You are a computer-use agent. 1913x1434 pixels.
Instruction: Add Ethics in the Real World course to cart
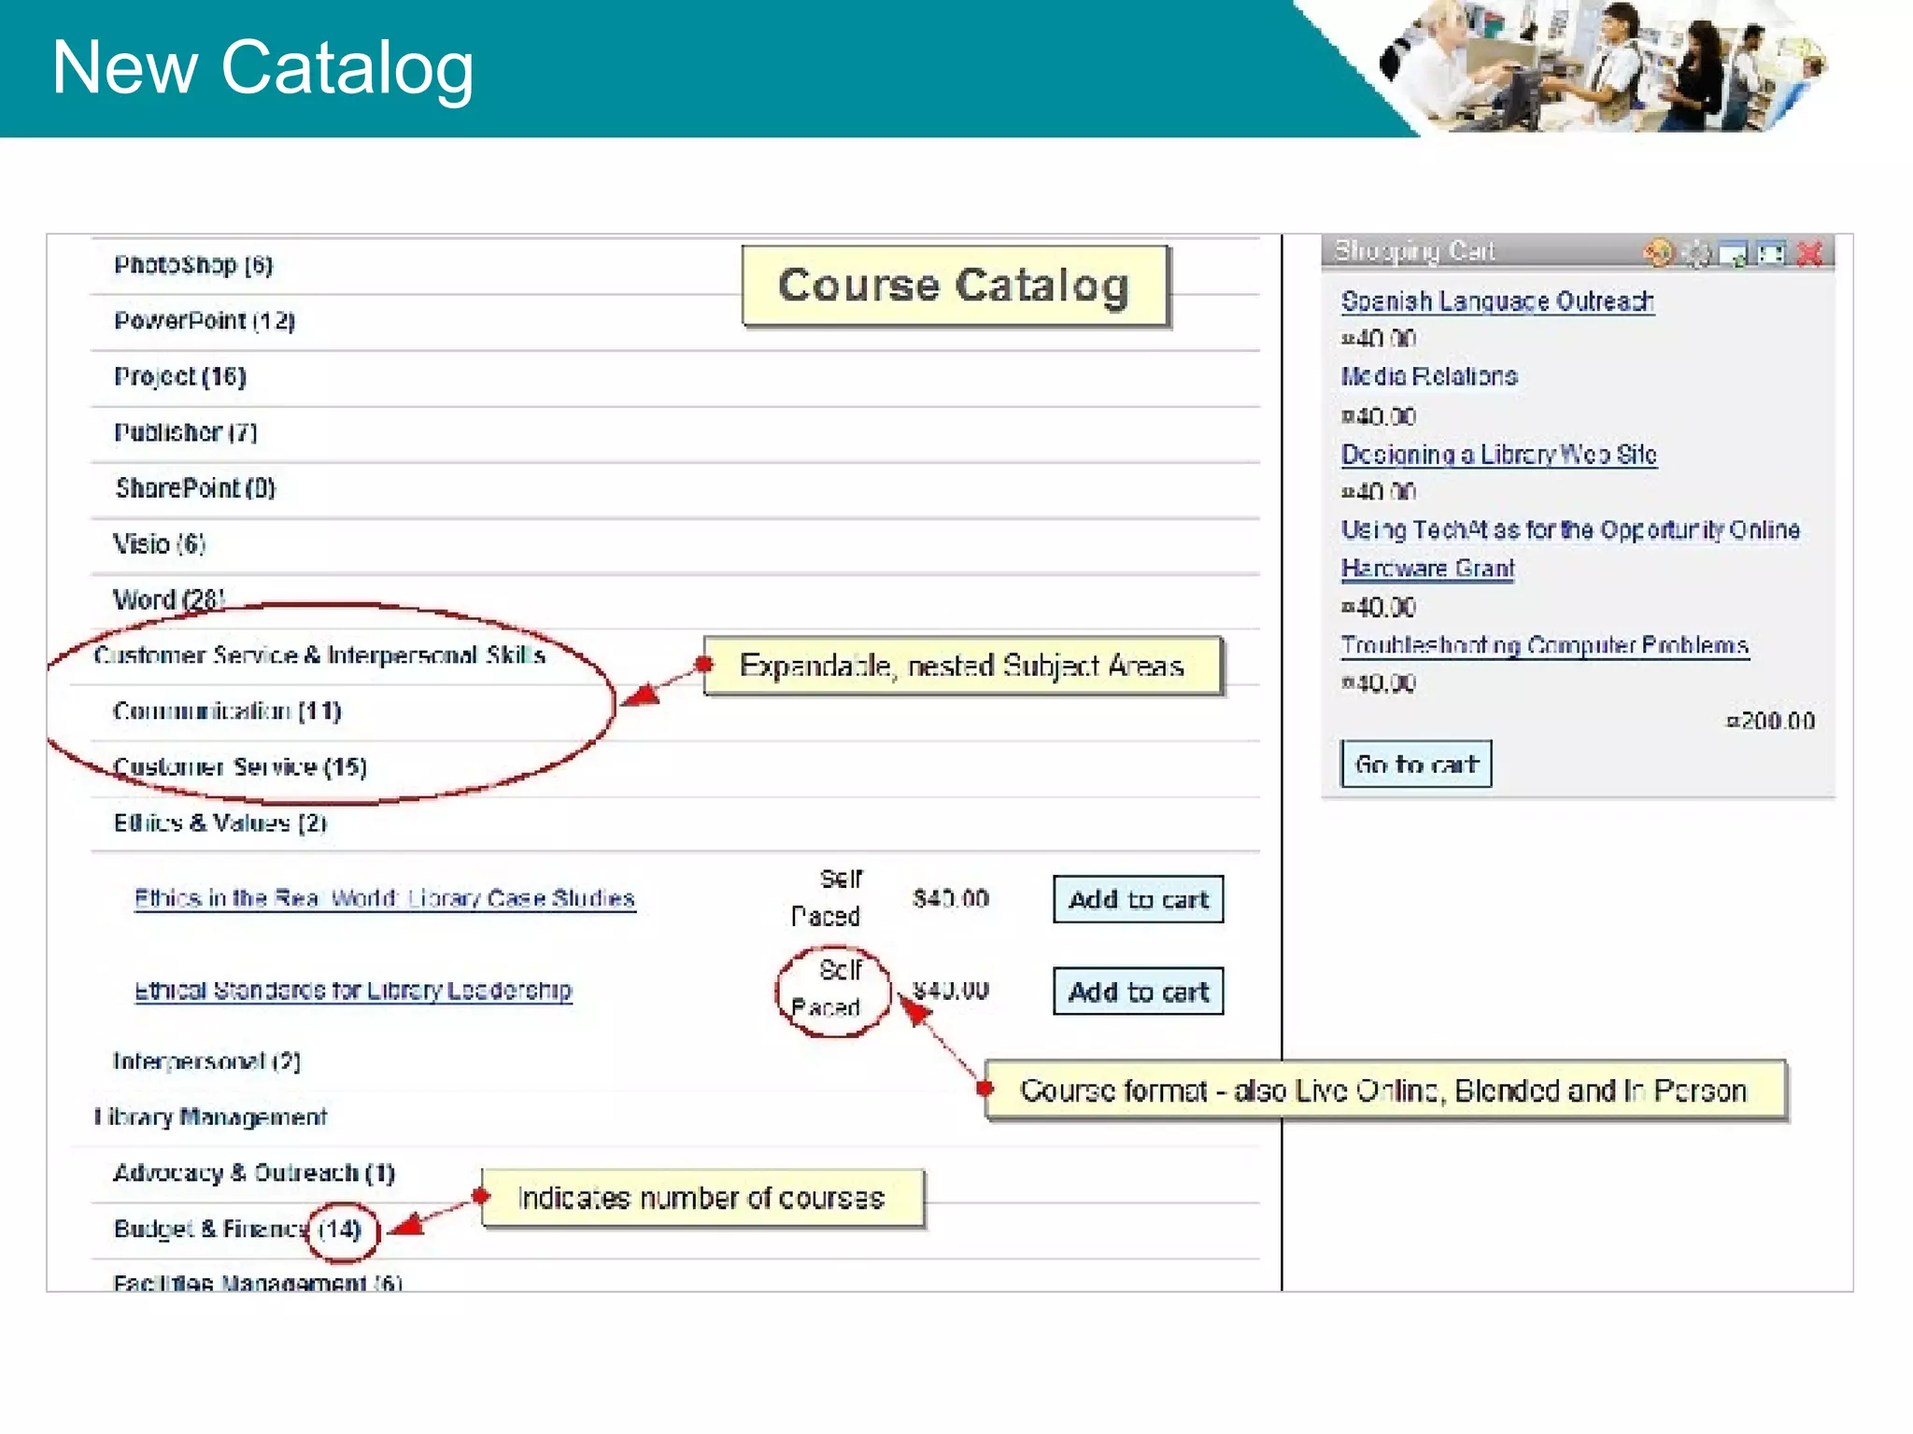tap(1138, 899)
